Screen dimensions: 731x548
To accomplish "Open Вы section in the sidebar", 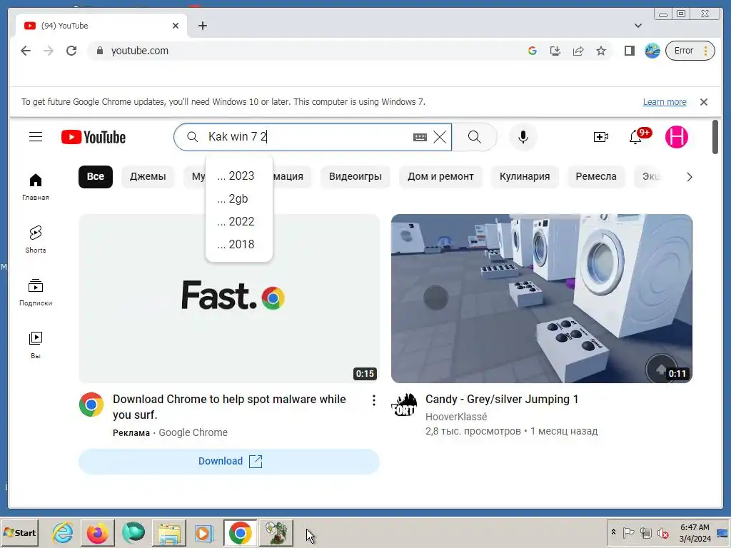I will tap(36, 345).
